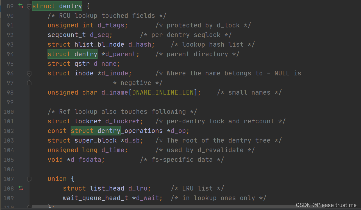Click the 'per-dentry lock and refcount' comment
Image resolution: width=361 pixels, height=210 pixels.
(221, 121)
